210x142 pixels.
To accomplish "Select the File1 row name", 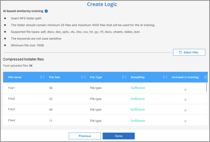I will coord(12,88).
